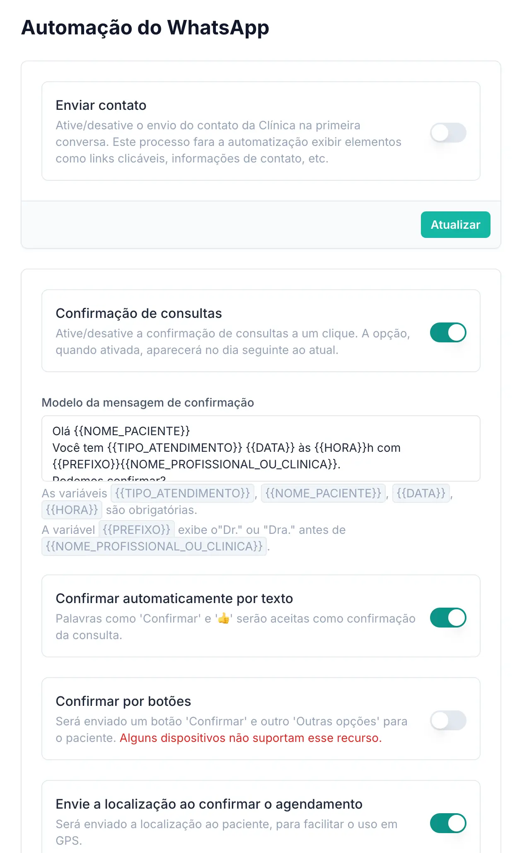This screenshot has width=522, height=853.
Task: Click the "Confirmar por botões" heading
Action: coord(123,701)
